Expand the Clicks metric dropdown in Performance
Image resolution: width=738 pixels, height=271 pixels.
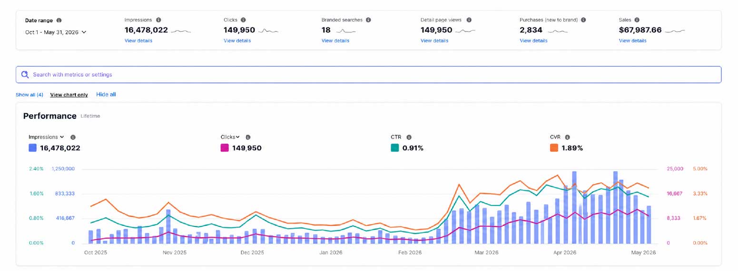pos(230,137)
